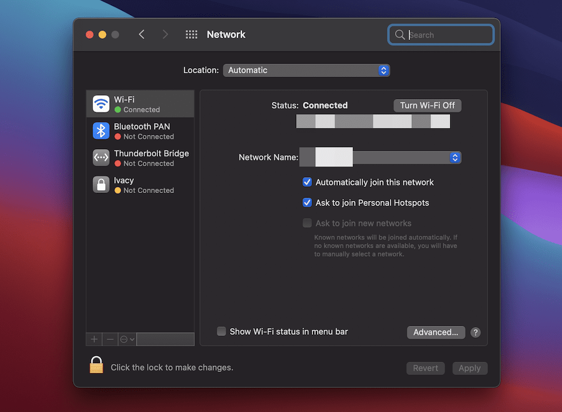Open the Advanced... settings
The width and height of the screenshot is (562, 412).
pyautogui.click(x=436, y=332)
